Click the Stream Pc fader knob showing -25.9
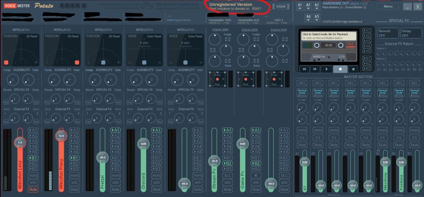Viewport: 424px width, 197px height. tap(214, 161)
